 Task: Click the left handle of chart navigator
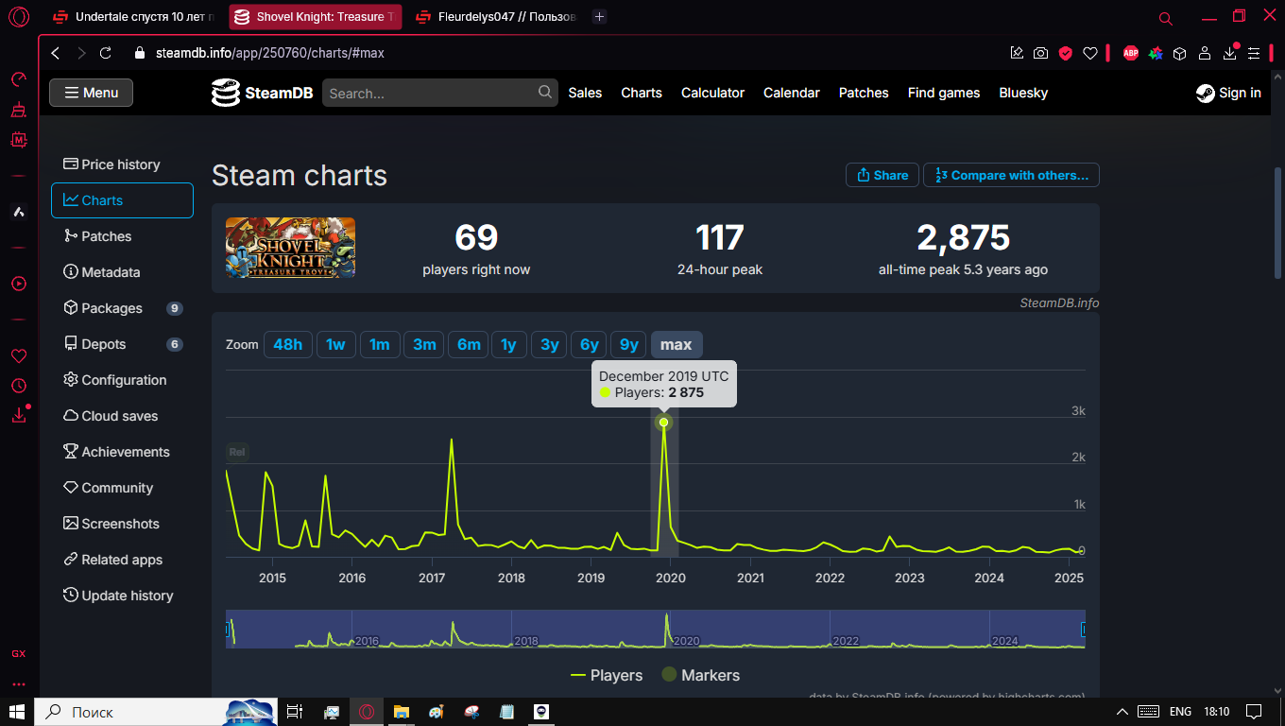[228, 629]
